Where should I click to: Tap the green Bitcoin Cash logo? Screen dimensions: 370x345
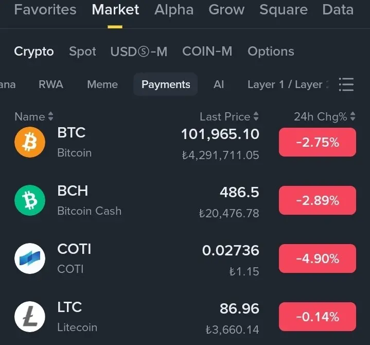pyautogui.click(x=30, y=200)
